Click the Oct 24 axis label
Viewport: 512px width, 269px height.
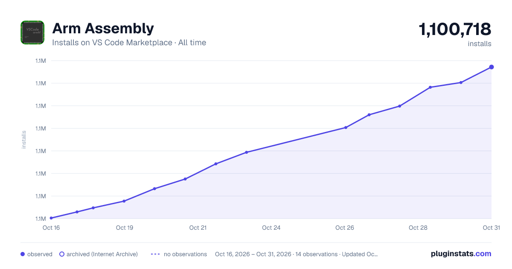click(271, 228)
